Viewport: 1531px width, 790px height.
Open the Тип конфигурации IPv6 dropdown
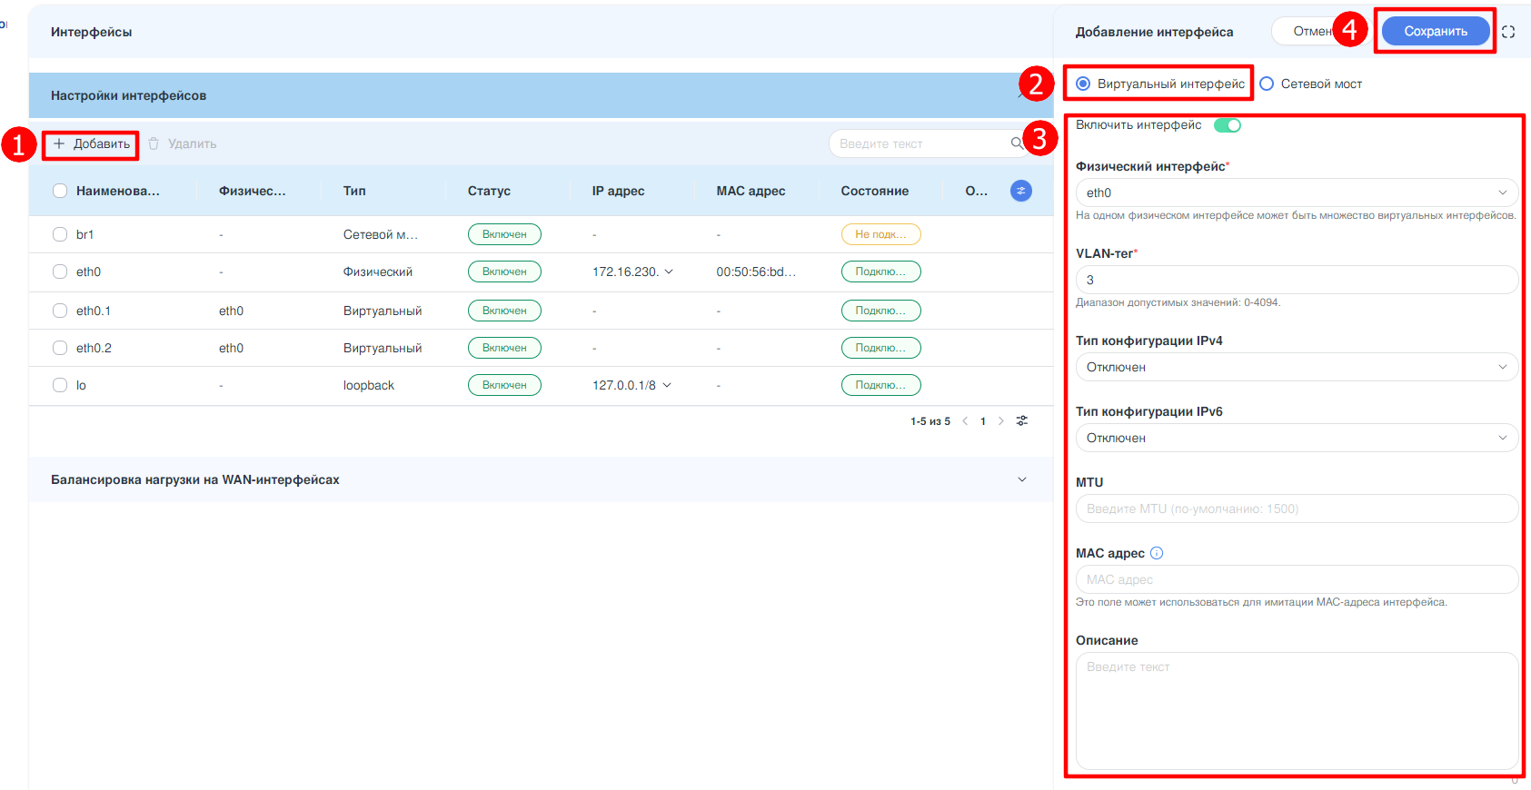(1297, 438)
